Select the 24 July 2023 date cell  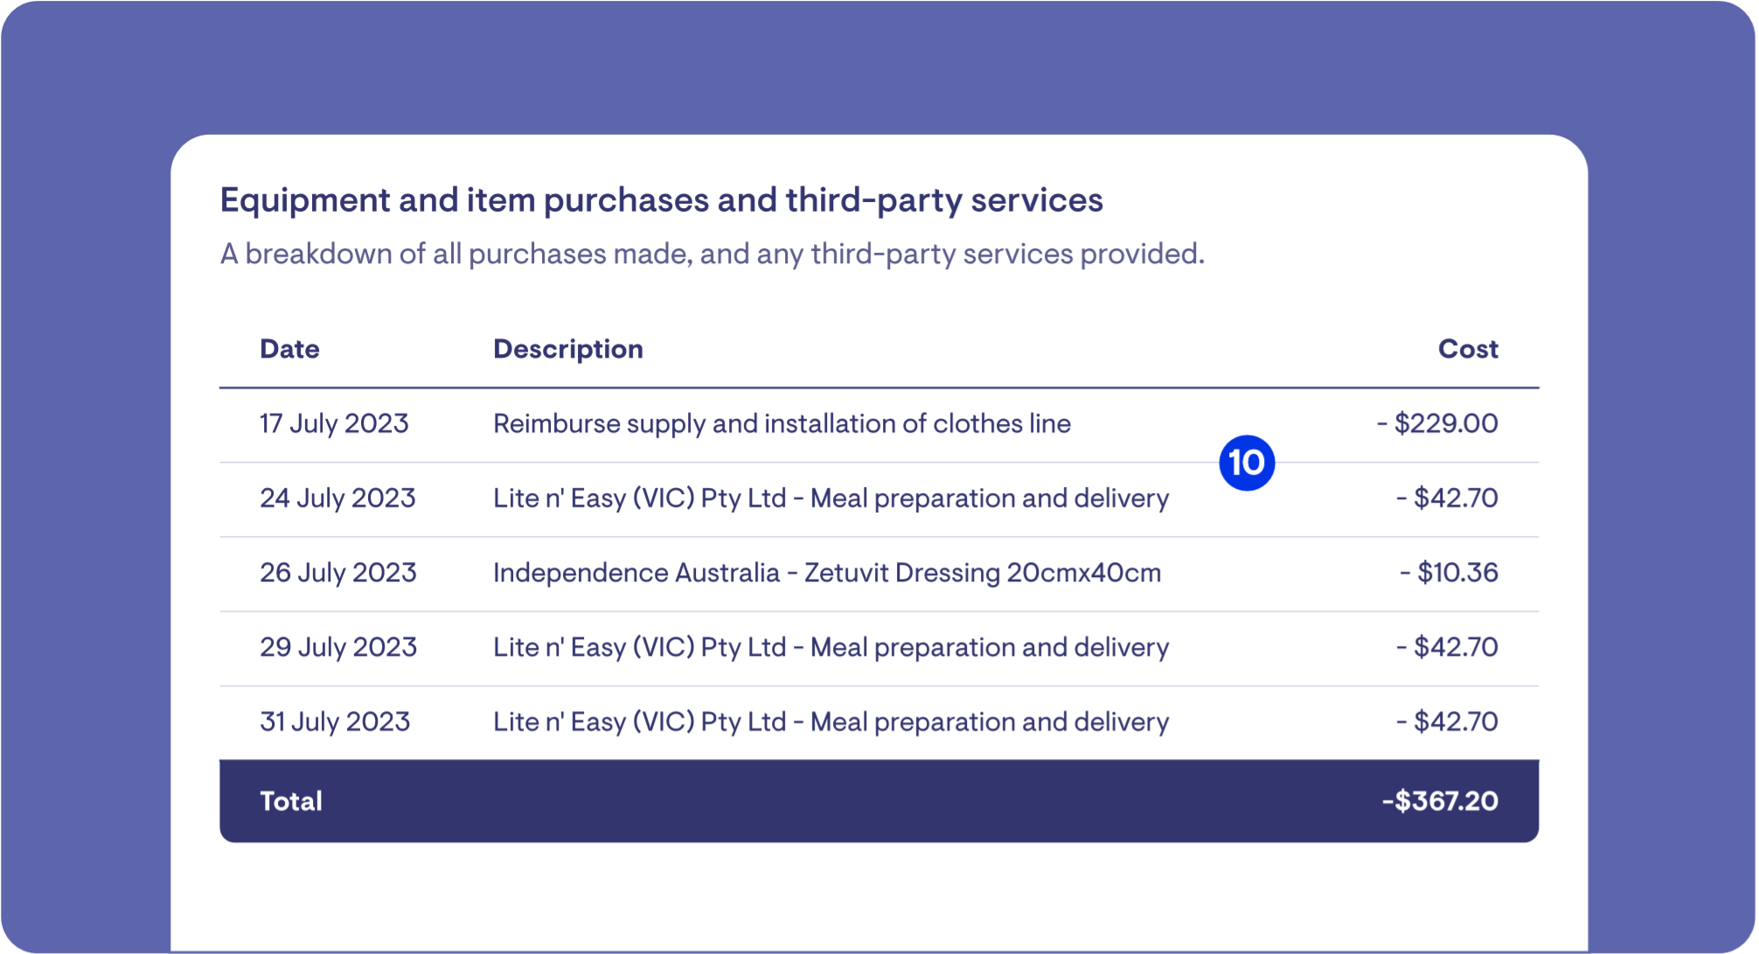pos(337,498)
